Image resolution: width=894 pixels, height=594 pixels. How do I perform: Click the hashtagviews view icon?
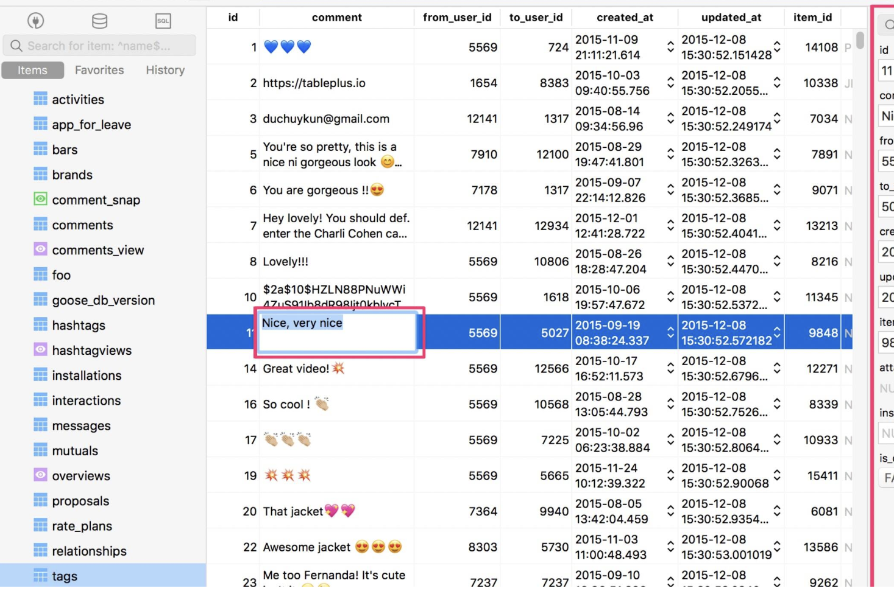(40, 350)
